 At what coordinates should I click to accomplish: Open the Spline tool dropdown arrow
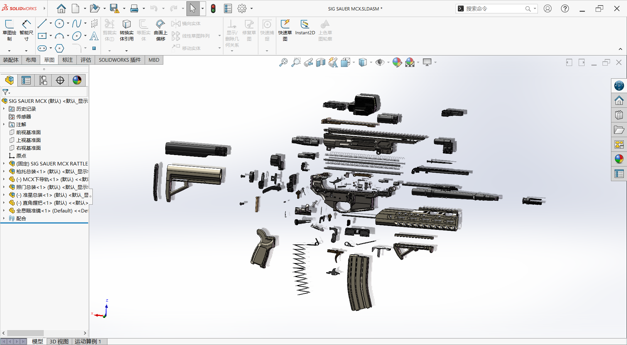click(x=85, y=24)
